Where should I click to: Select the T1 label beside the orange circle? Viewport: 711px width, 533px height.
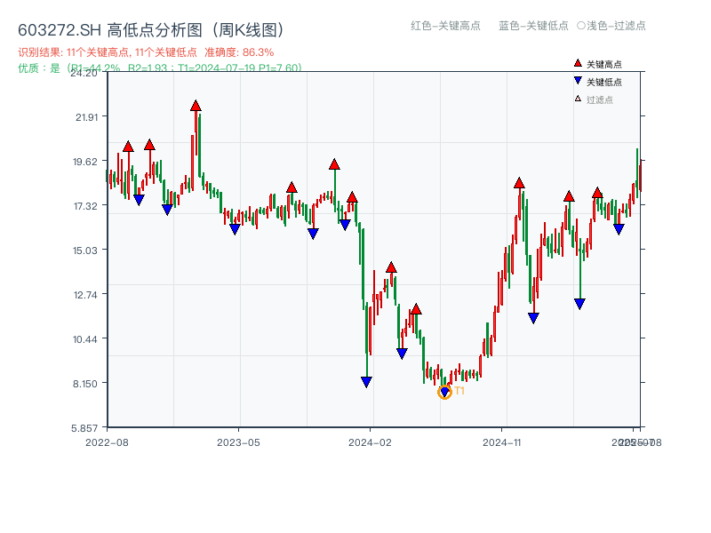click(459, 389)
